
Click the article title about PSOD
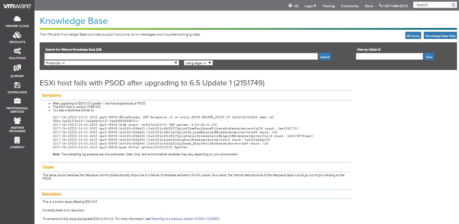click(x=152, y=83)
